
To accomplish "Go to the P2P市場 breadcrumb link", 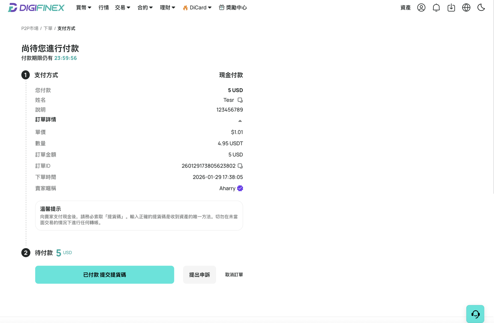I will [30, 29].
